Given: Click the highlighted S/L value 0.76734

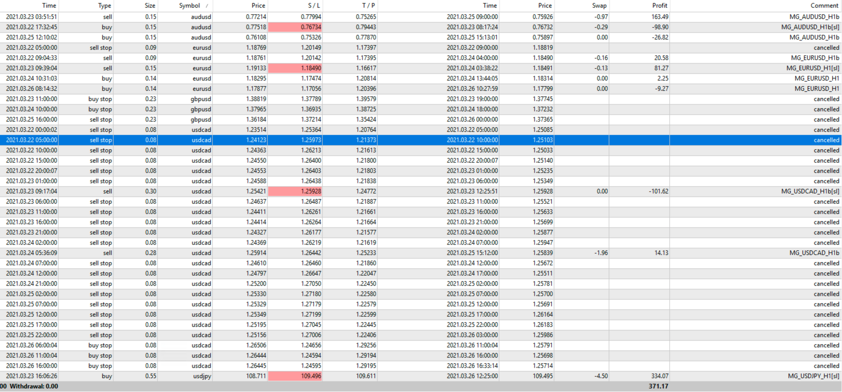Looking at the screenshot, I should click(295, 27).
